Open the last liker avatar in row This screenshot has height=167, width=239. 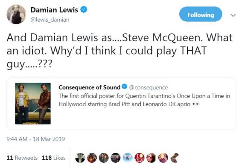coord(175,158)
